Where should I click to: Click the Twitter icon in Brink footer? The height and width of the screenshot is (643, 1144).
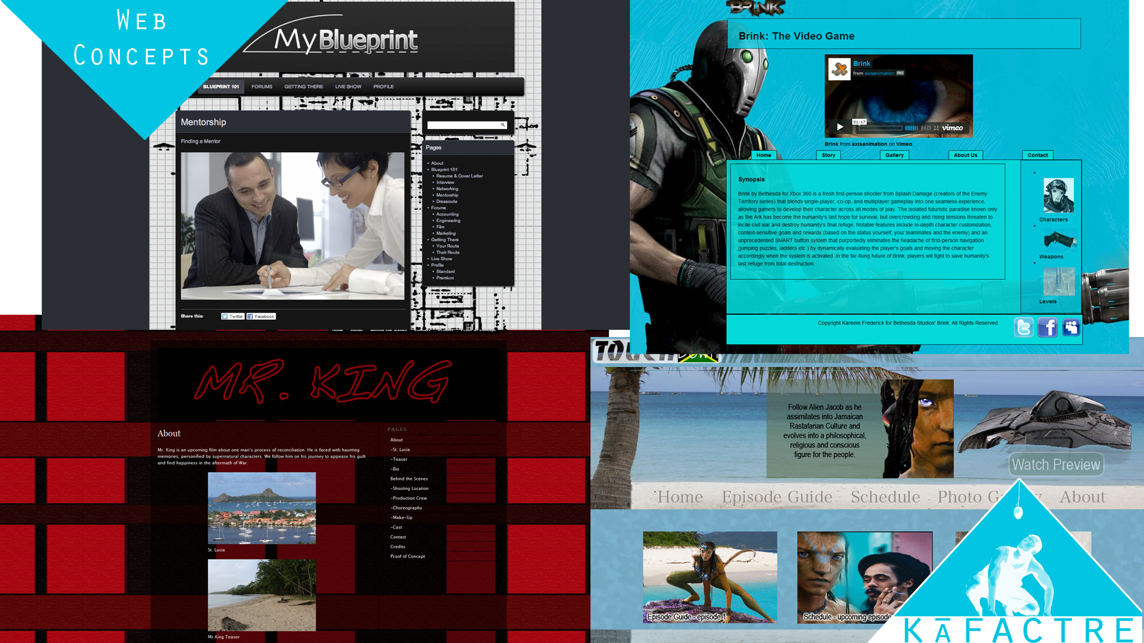(1024, 327)
